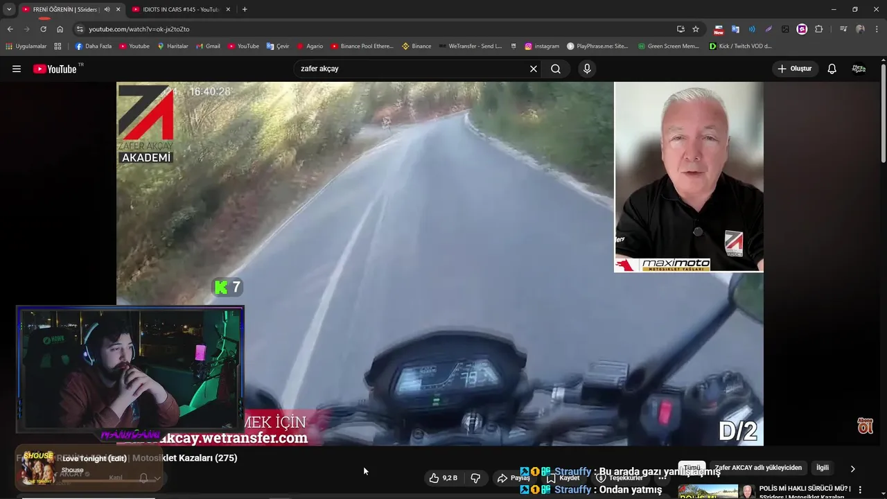Select the İlgili filter chip
Screen dimensions: 887x499
click(x=823, y=468)
